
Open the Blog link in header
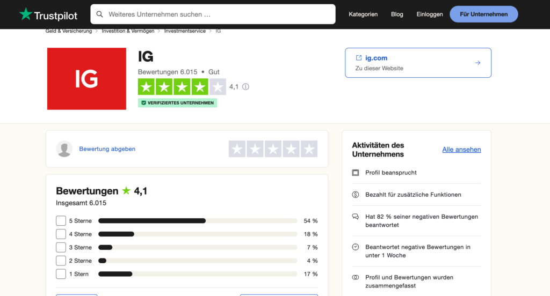point(397,14)
